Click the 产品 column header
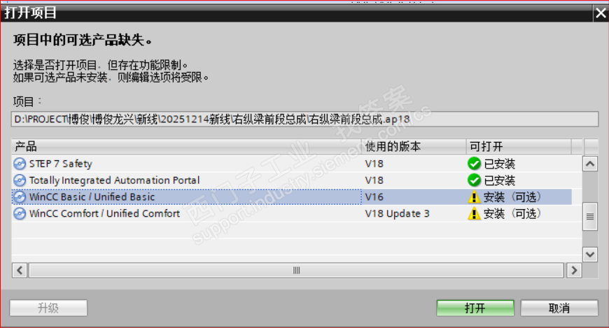The width and height of the screenshot is (609, 328). [186, 147]
